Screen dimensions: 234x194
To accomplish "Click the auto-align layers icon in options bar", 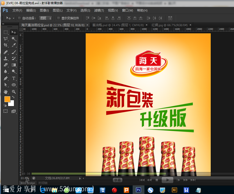I will (170, 18).
